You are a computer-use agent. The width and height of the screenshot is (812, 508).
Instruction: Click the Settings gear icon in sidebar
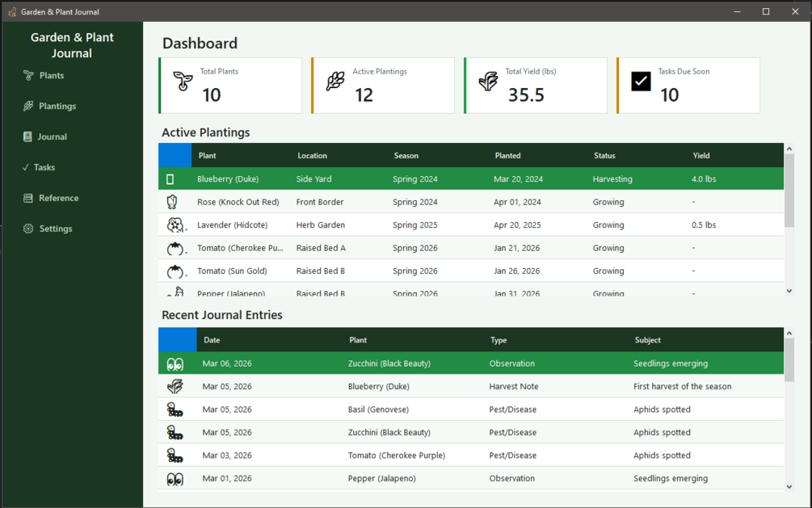(28, 229)
